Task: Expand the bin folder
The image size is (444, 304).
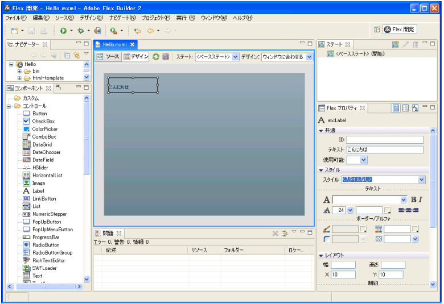Action: pyautogui.click(x=19, y=71)
